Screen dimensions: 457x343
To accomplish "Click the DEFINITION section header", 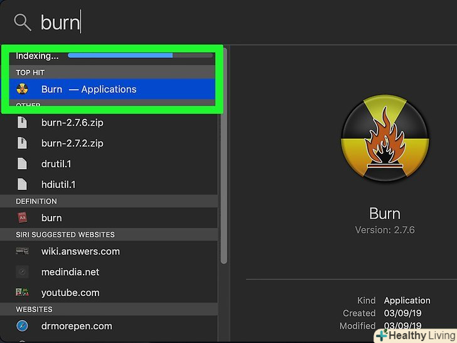I will point(109,201).
